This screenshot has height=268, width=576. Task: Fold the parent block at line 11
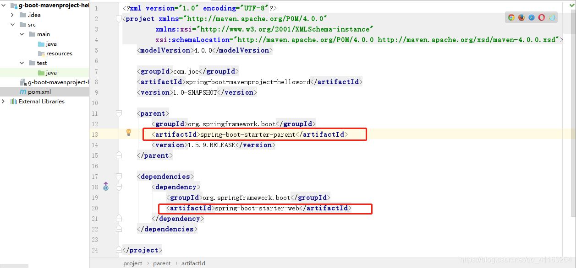pos(119,113)
